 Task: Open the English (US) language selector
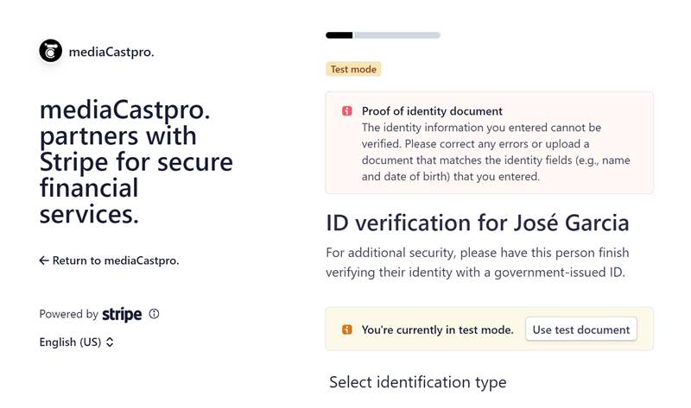coord(77,342)
